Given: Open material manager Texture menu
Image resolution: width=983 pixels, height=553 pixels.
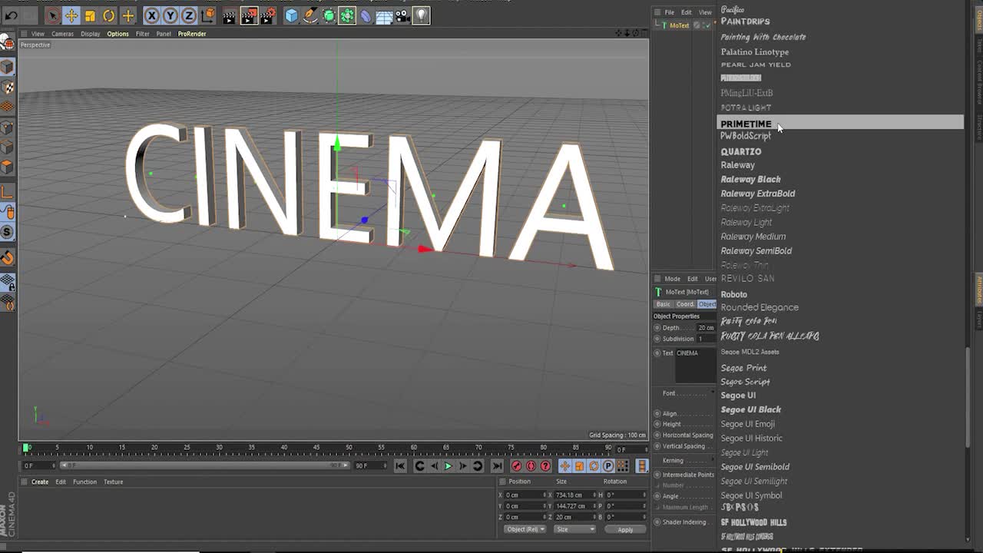Looking at the screenshot, I should 113,482.
